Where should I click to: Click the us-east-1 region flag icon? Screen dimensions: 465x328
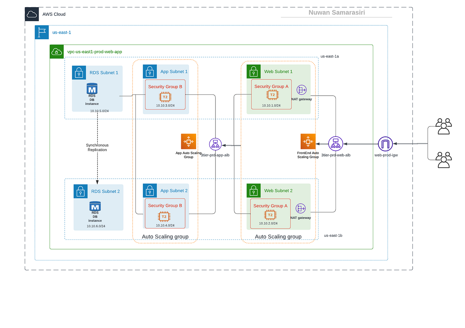click(41, 32)
